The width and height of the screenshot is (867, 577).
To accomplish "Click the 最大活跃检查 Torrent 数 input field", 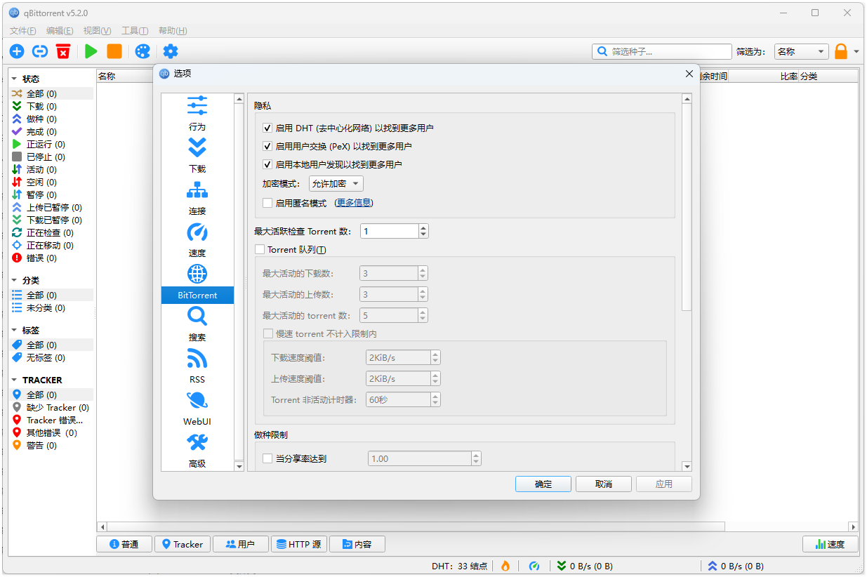I will 389,231.
